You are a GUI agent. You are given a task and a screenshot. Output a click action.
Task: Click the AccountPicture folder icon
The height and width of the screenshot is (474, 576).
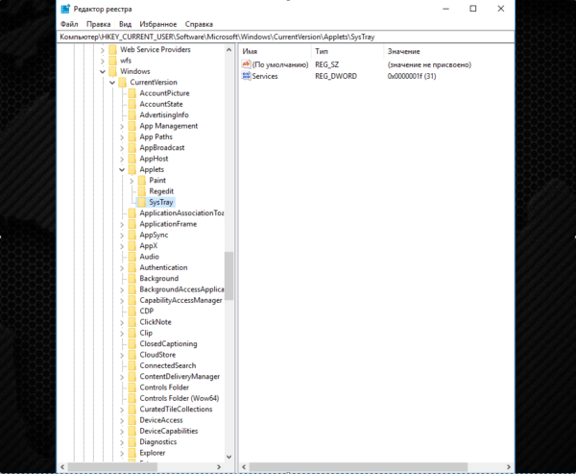[x=132, y=93]
